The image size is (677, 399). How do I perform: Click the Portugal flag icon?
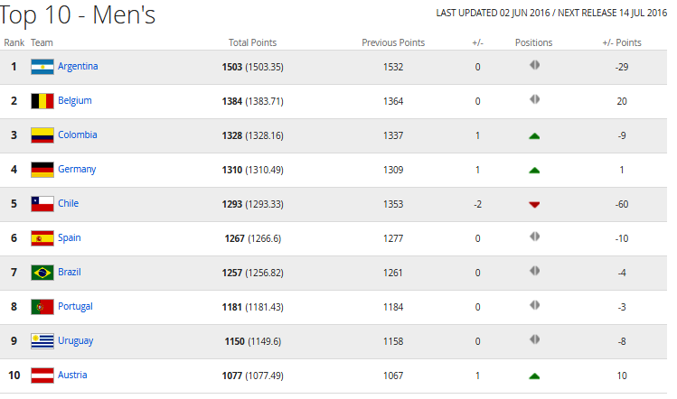(42, 307)
